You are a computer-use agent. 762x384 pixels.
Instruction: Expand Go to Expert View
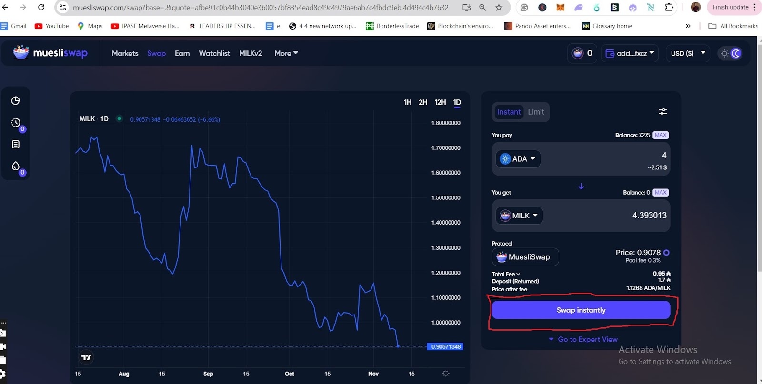(x=583, y=339)
